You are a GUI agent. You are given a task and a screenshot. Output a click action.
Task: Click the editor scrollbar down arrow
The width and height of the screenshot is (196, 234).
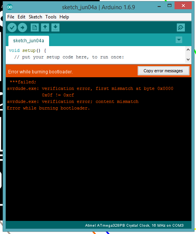pyautogui.click(x=188, y=60)
